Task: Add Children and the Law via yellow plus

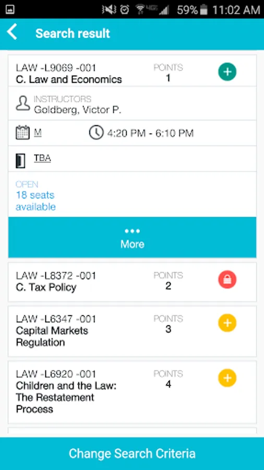Action: [227, 378]
